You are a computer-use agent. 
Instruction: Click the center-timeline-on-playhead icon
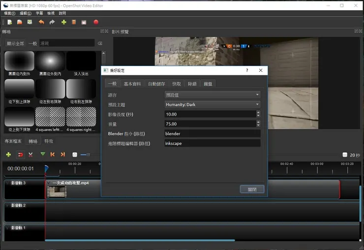75,155
